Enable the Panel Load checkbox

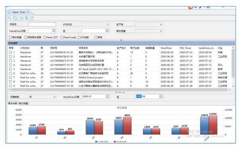(62, 37)
